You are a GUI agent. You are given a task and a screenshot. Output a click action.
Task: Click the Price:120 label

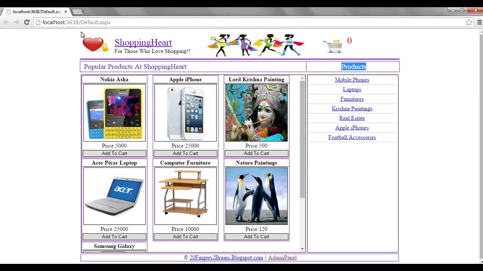[x=256, y=229]
